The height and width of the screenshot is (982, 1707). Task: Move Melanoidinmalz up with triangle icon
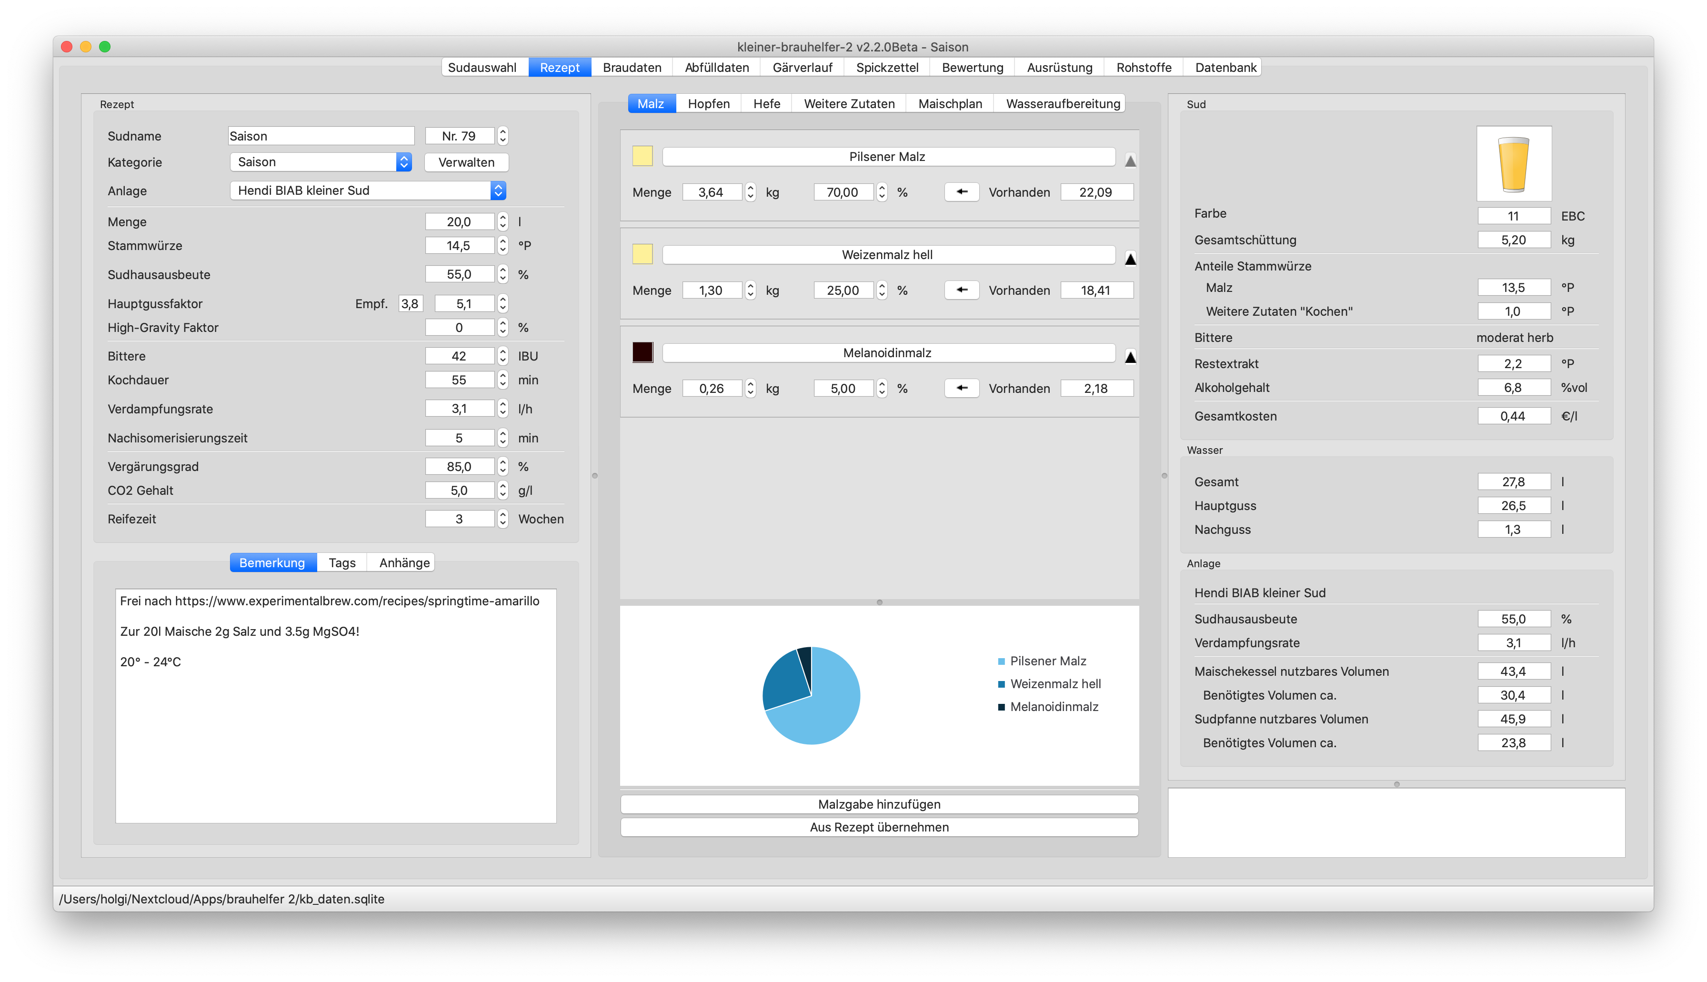click(x=1130, y=357)
